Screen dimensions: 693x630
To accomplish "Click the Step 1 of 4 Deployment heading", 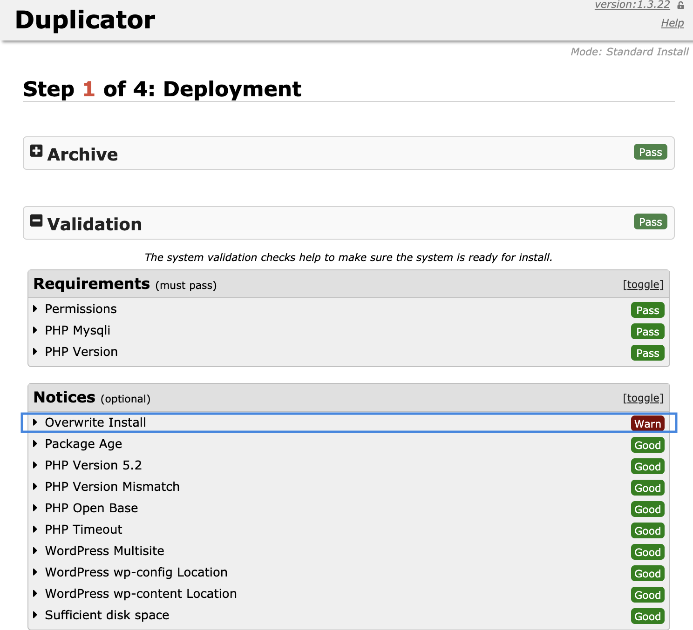I will pos(162,89).
